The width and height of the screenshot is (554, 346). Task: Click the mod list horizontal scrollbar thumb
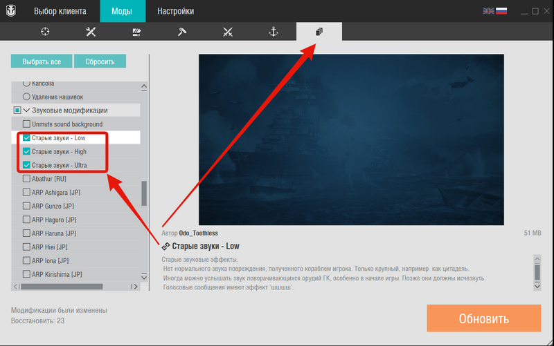pos(62,287)
